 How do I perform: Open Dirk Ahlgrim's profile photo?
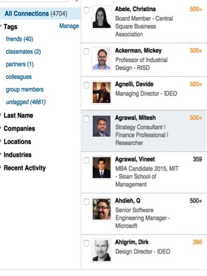101,250
